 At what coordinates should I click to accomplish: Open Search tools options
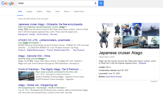click(x=79, y=12)
